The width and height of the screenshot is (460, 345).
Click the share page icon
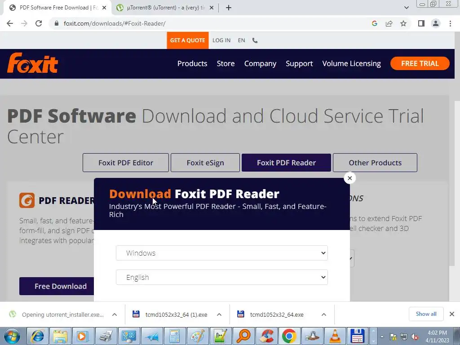click(x=389, y=23)
